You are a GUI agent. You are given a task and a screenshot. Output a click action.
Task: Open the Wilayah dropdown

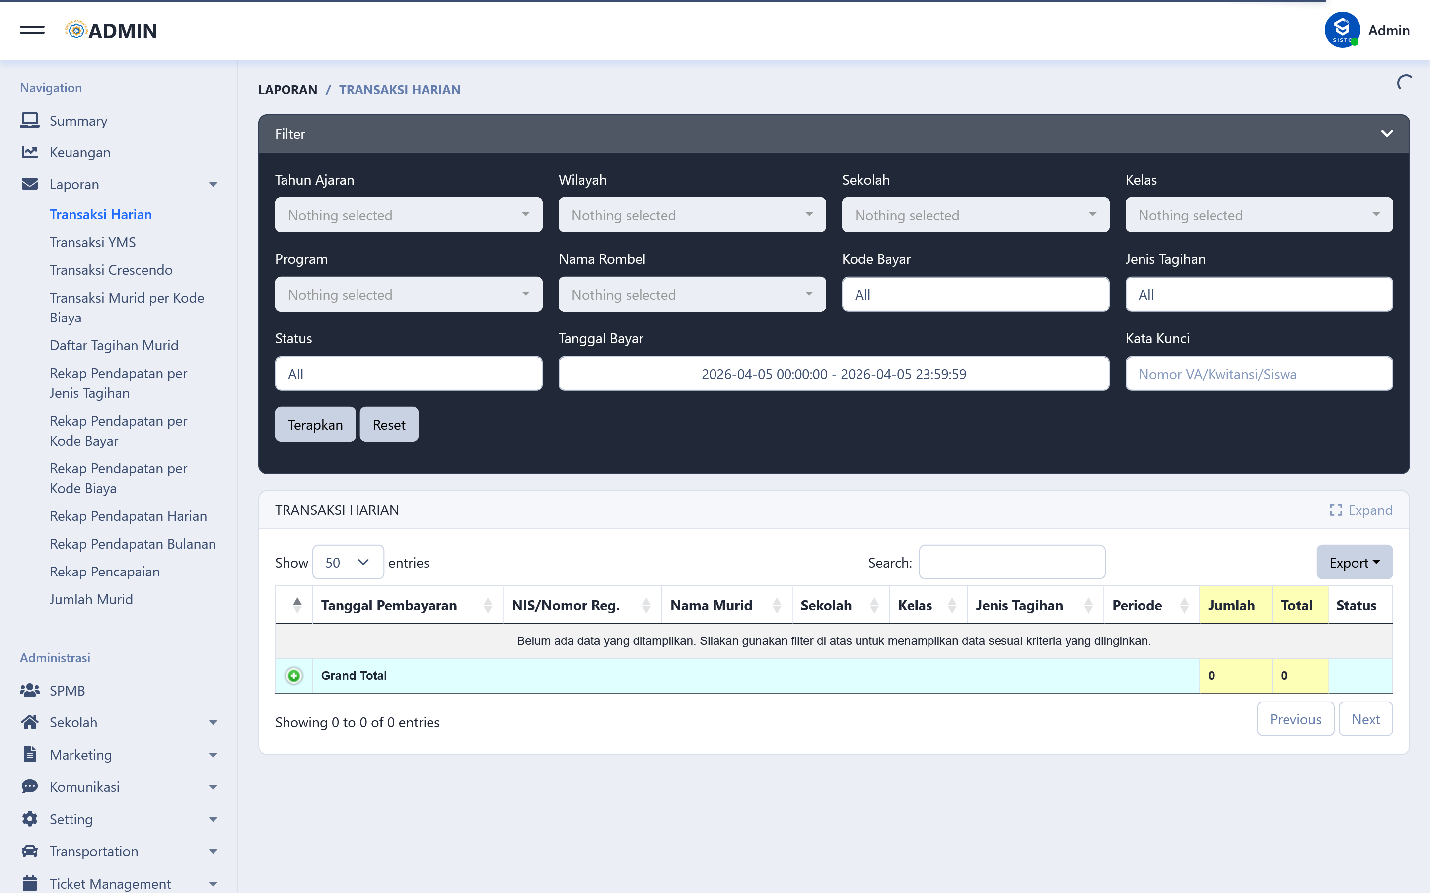tap(692, 215)
